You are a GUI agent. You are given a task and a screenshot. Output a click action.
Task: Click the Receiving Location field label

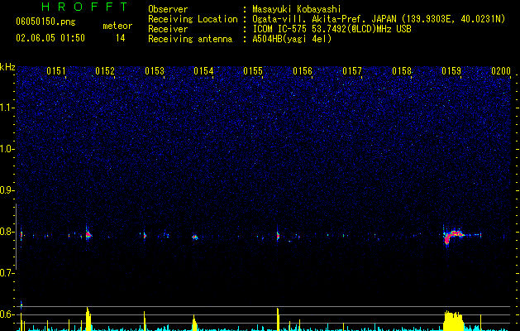click(193, 19)
